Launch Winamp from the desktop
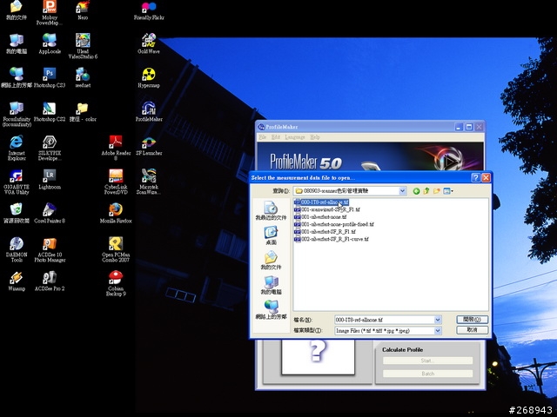The width and height of the screenshot is (557, 417). (x=17, y=281)
